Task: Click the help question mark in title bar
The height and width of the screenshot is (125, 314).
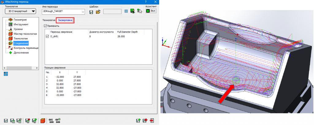Action: pyautogui.click(x=146, y=2)
